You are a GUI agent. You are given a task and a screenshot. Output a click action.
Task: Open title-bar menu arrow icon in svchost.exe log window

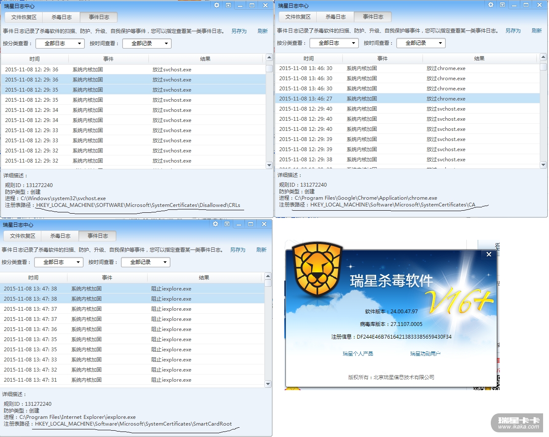228,5
